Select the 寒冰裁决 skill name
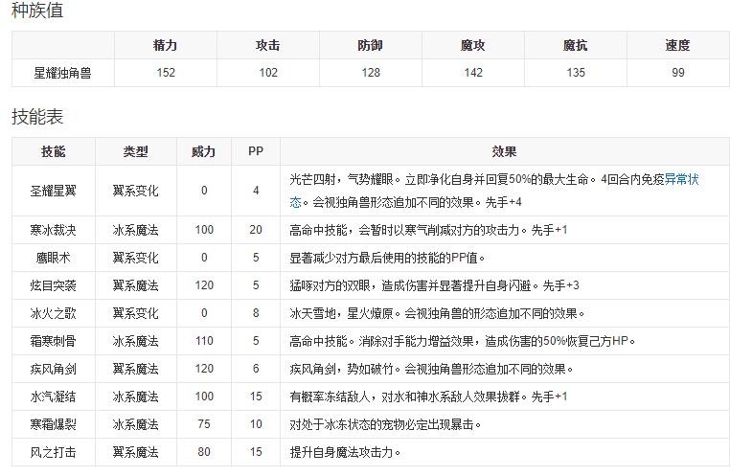 54,230
